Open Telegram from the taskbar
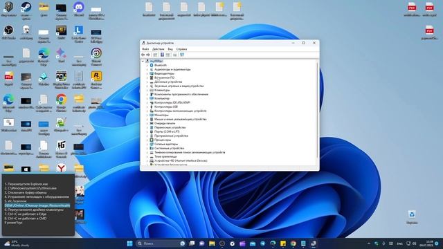Screen dimensions: 443x249 (263, 243)
